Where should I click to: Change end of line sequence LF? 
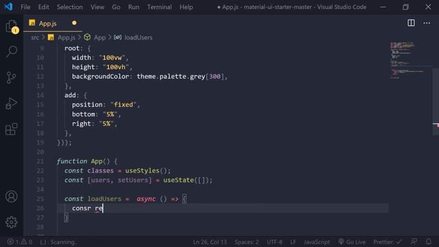(293, 242)
